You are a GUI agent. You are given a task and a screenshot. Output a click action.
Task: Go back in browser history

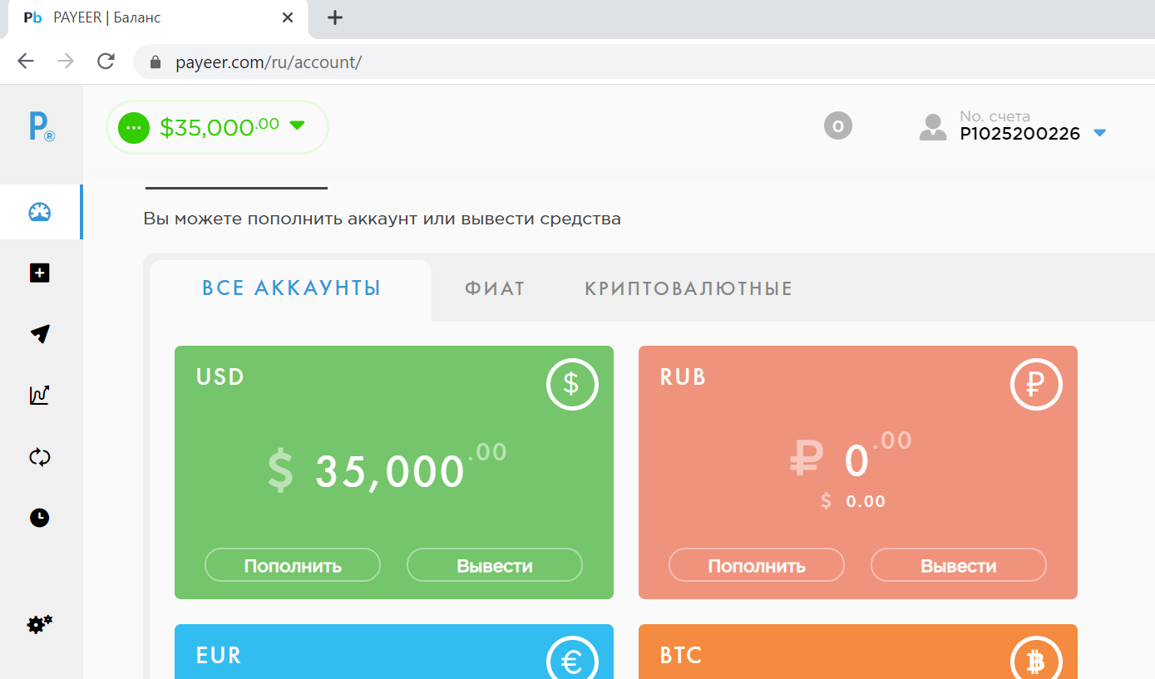(x=26, y=61)
